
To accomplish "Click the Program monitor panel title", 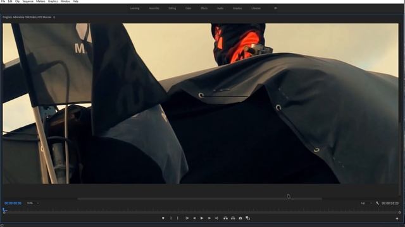I will pyautogui.click(x=27, y=17).
